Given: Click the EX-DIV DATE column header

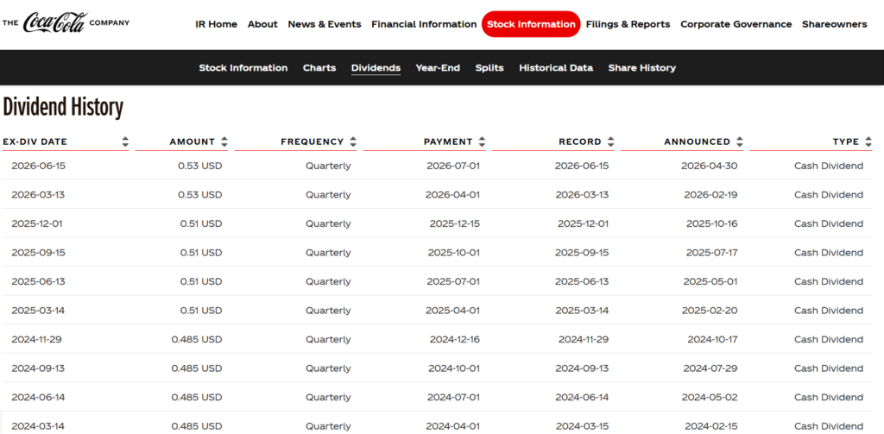Looking at the screenshot, I should pyautogui.click(x=35, y=142).
